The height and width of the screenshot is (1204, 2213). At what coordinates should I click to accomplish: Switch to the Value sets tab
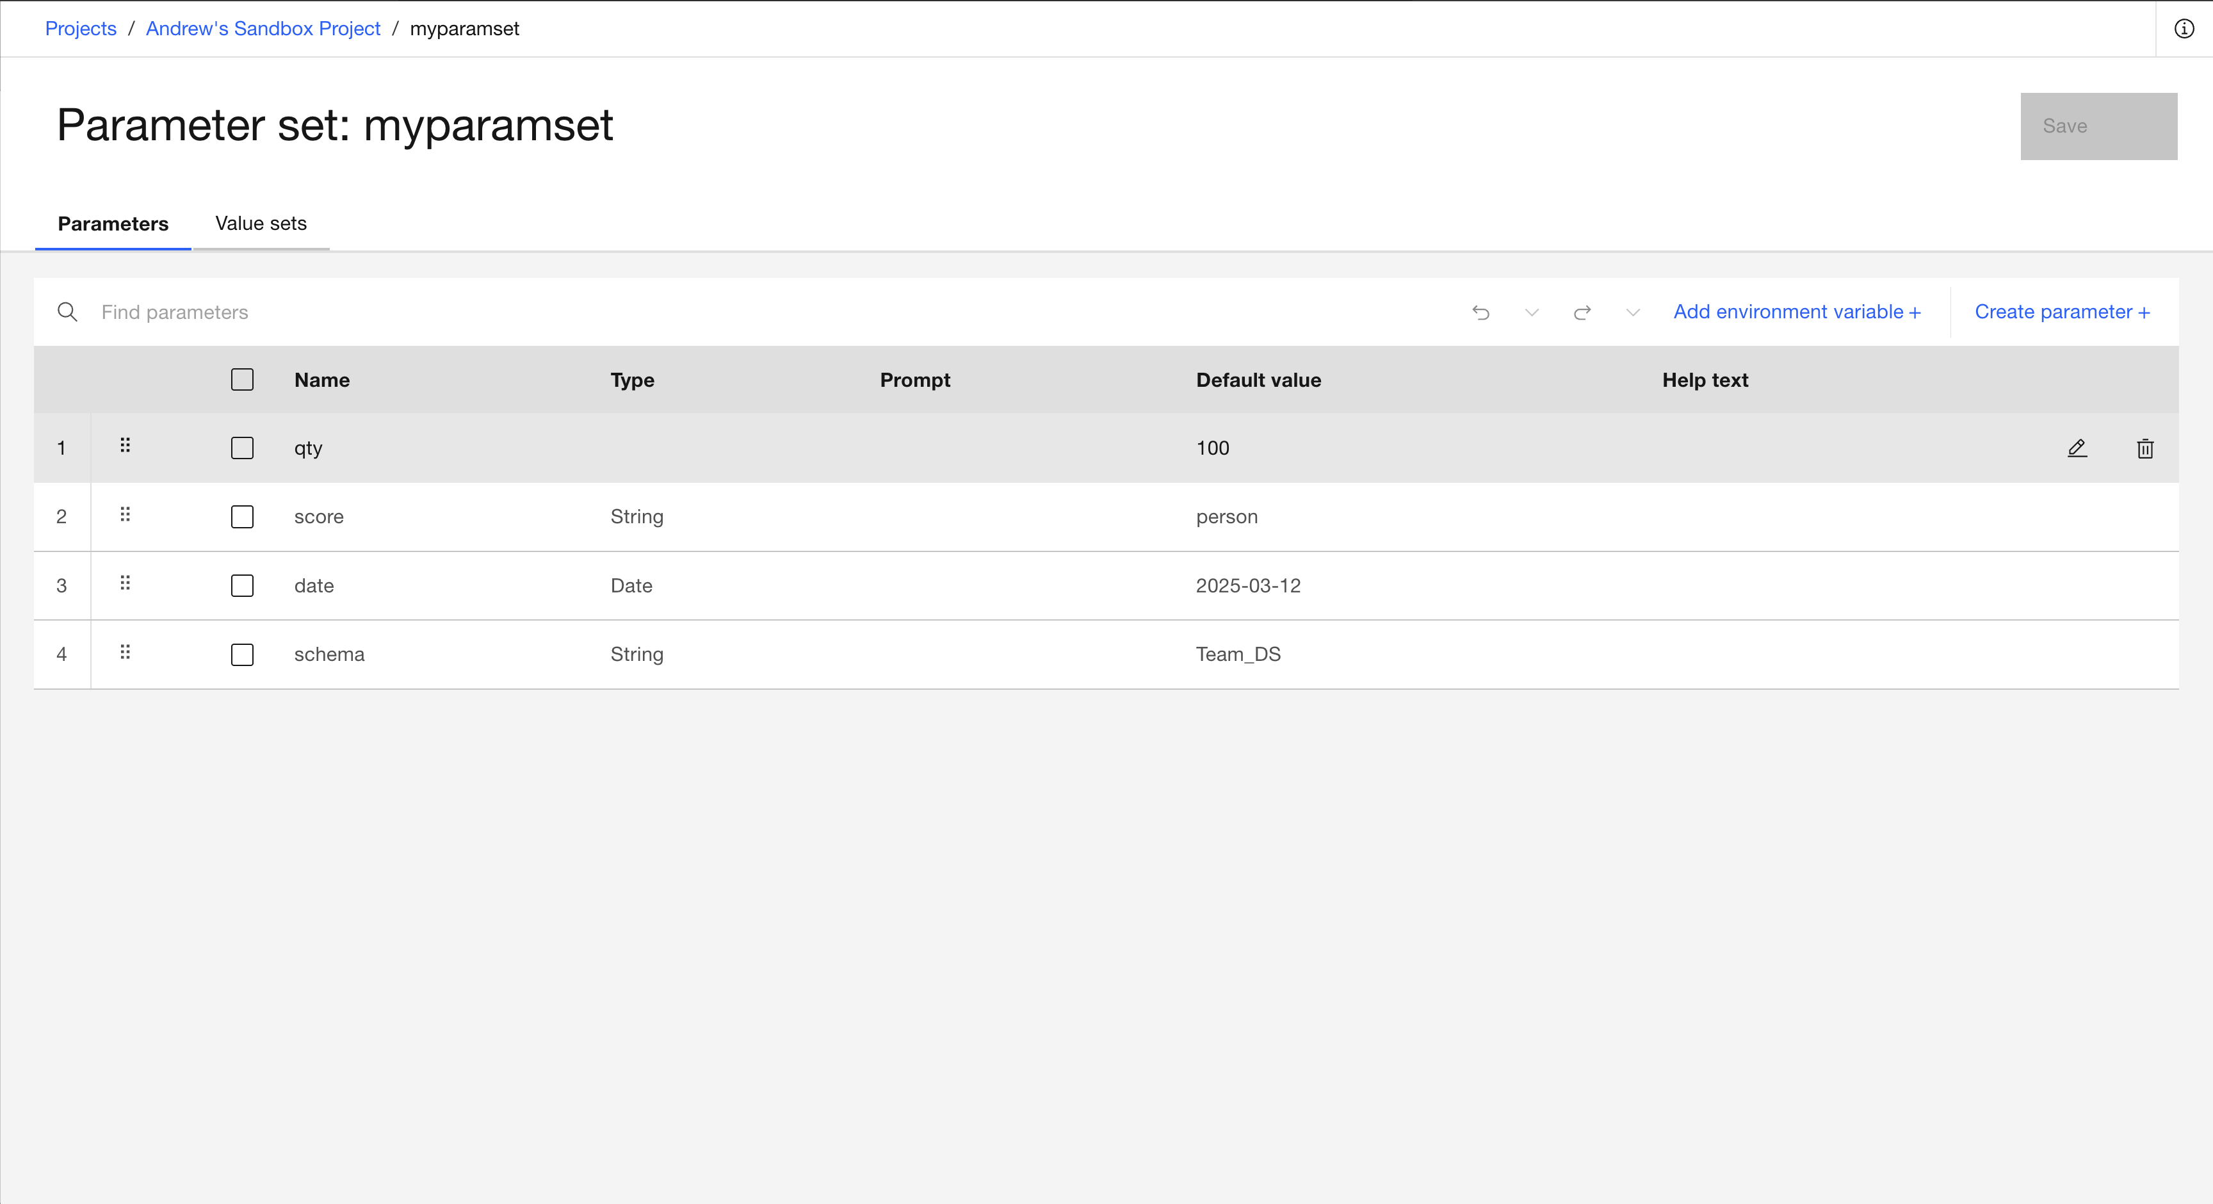[x=261, y=224]
